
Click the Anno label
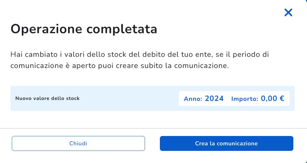(193, 99)
